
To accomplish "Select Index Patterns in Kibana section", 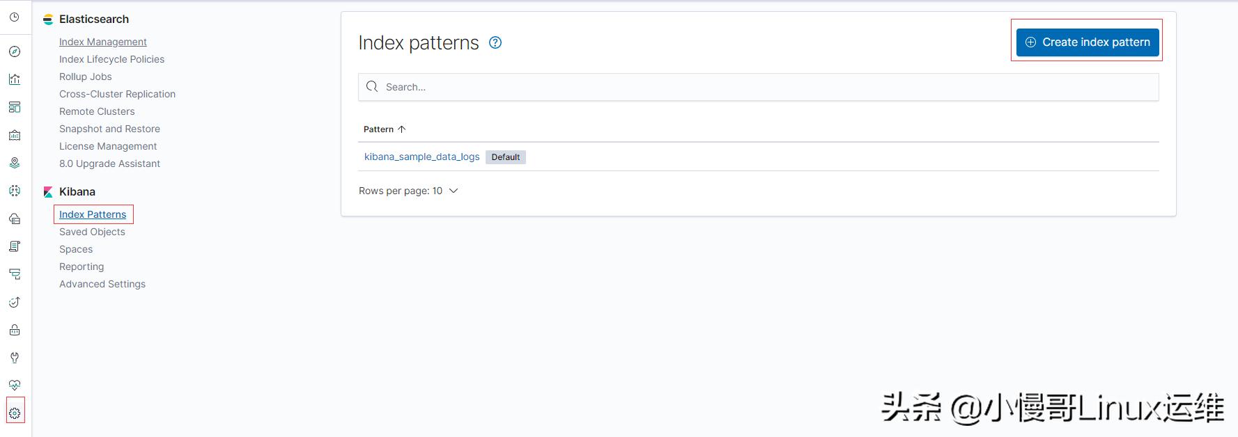I will (93, 214).
